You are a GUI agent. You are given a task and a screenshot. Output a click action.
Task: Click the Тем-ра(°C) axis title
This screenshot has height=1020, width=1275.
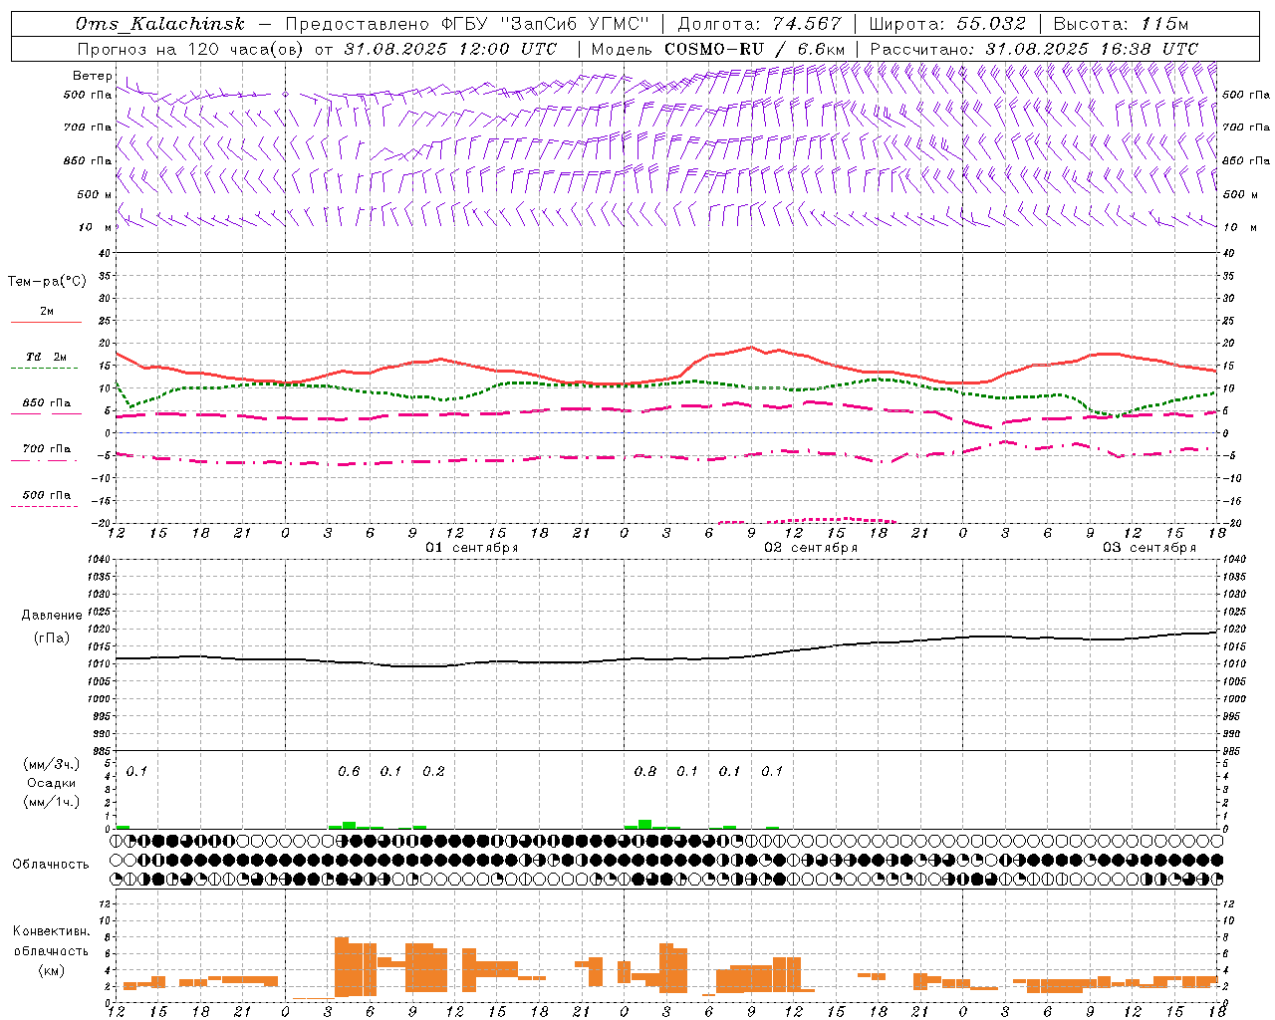point(47,282)
